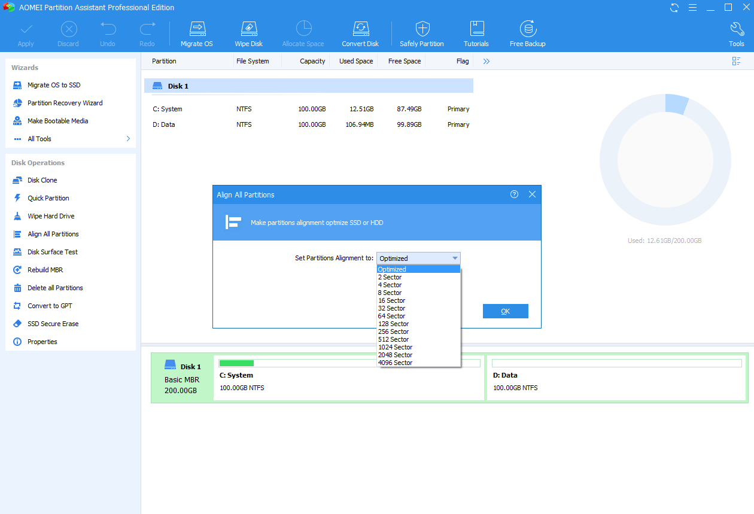The width and height of the screenshot is (754, 514).
Task: Expand more columns with double chevron
Action: click(487, 61)
